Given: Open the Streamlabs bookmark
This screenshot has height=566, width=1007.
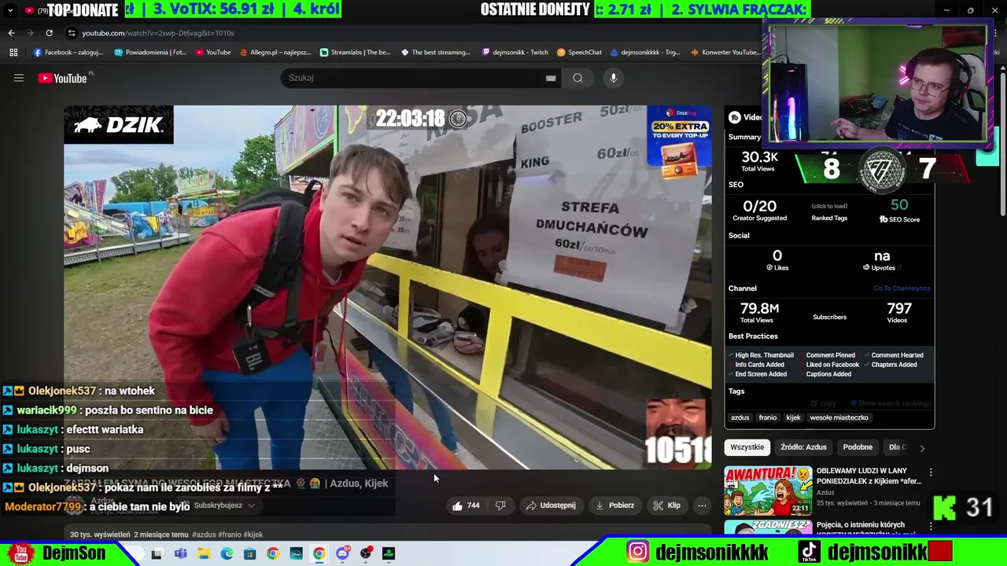Looking at the screenshot, I should click(x=356, y=53).
